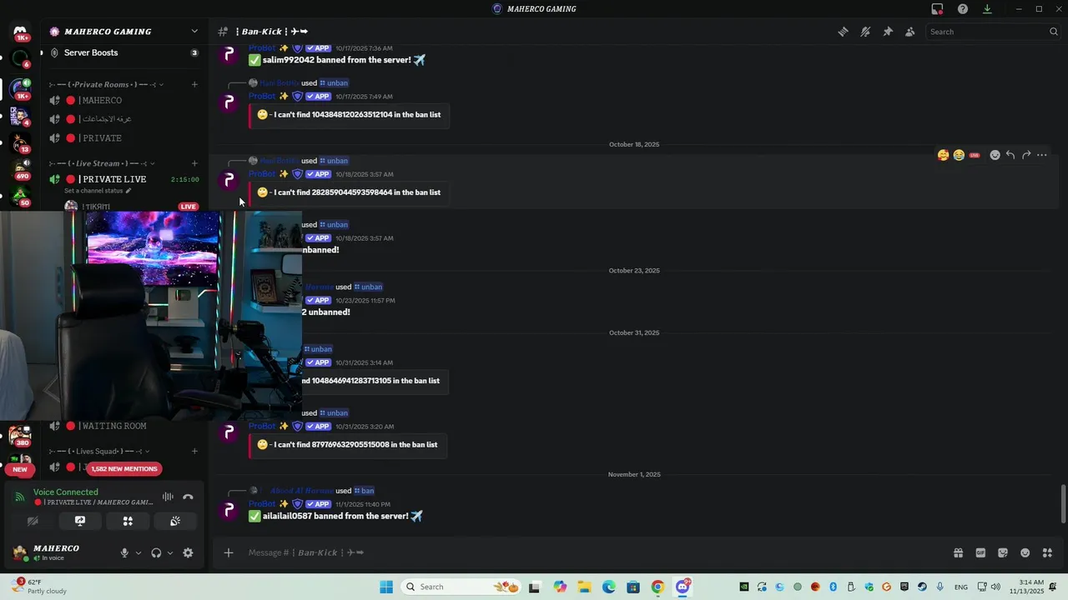Toggle channel notification mute bell
The width and height of the screenshot is (1068, 600).
coord(865,32)
